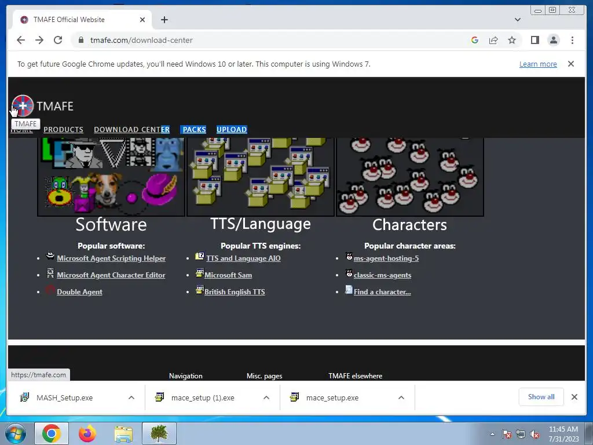Expand options for mace_setup (1).exe download
This screenshot has width=593, height=445.
pos(266,397)
